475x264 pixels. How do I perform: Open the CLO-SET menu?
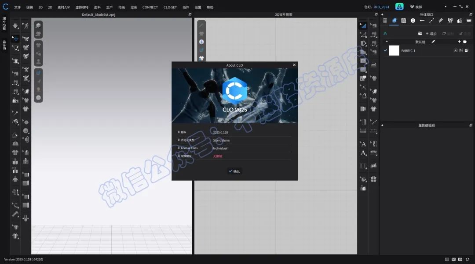170,7
